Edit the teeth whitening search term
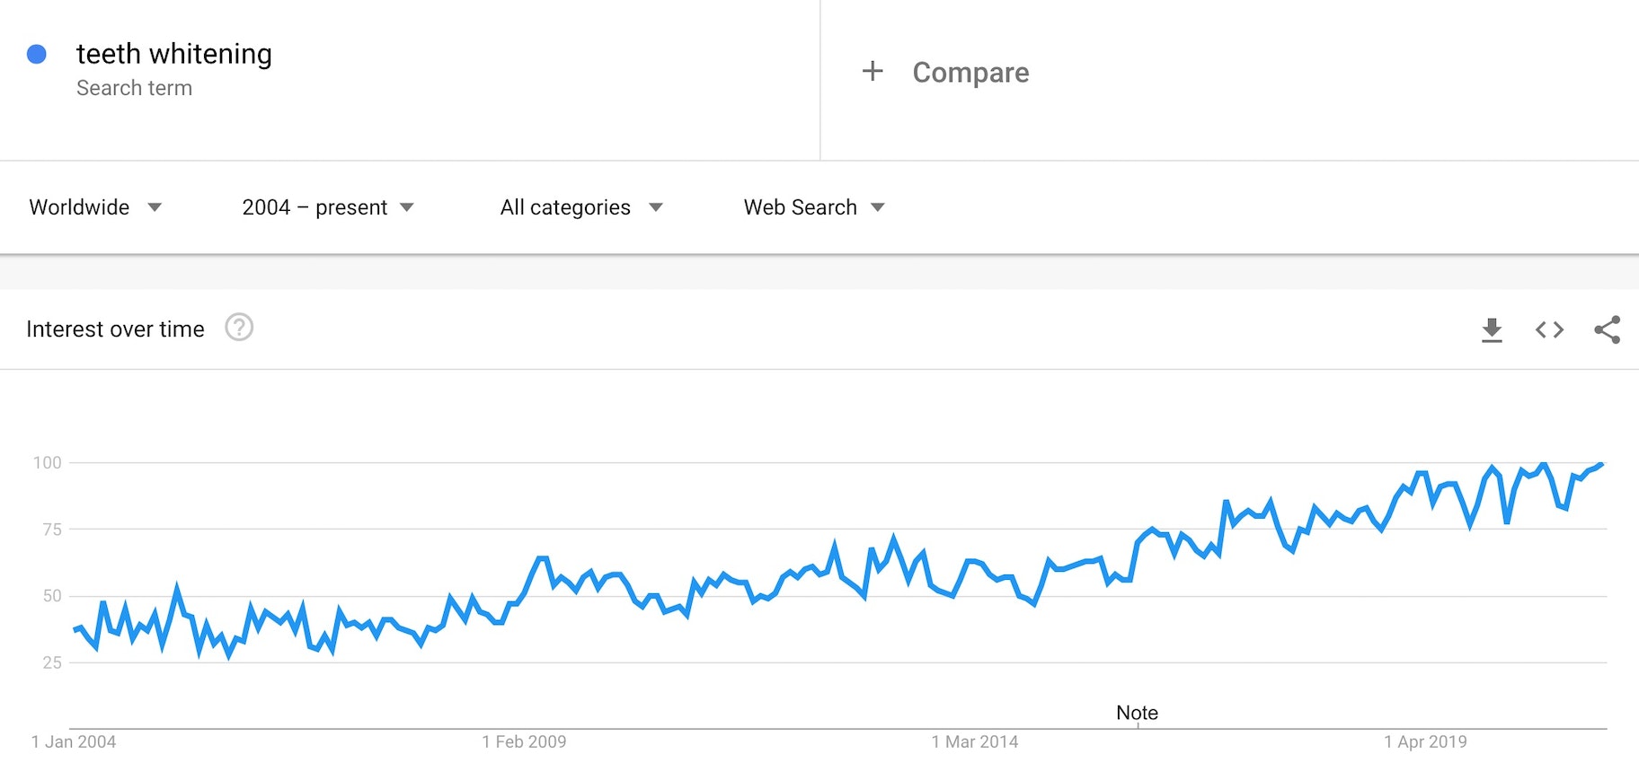The height and width of the screenshot is (780, 1639). pos(174,54)
